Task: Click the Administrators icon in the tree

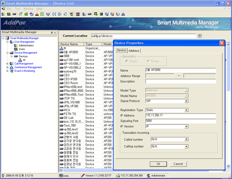Action: pyautogui.click(x=16, y=45)
